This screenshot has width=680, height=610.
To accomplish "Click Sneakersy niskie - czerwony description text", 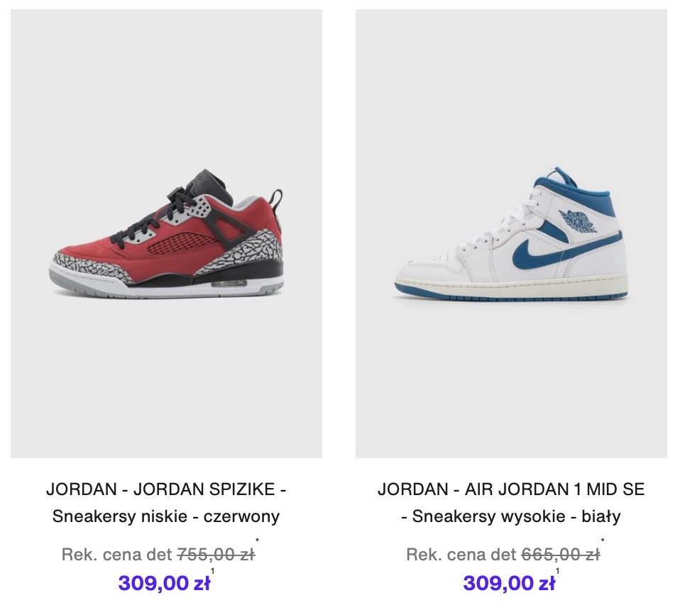I will pos(166,516).
